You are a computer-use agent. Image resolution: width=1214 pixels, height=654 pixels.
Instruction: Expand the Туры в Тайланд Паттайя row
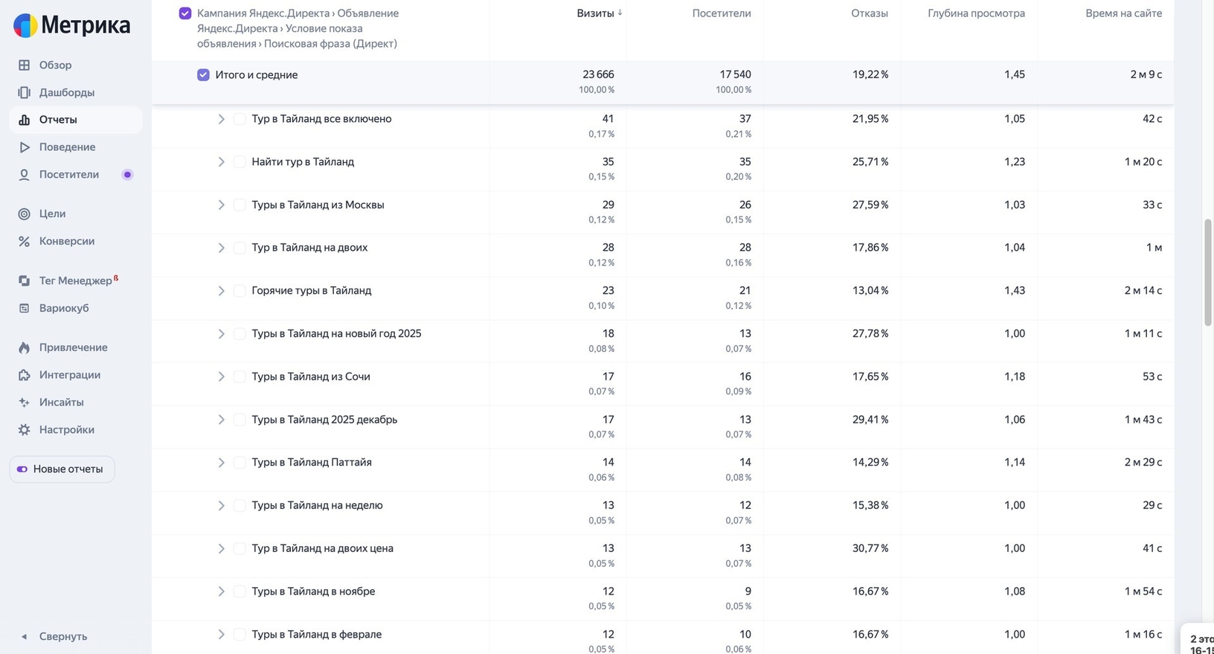coord(221,463)
